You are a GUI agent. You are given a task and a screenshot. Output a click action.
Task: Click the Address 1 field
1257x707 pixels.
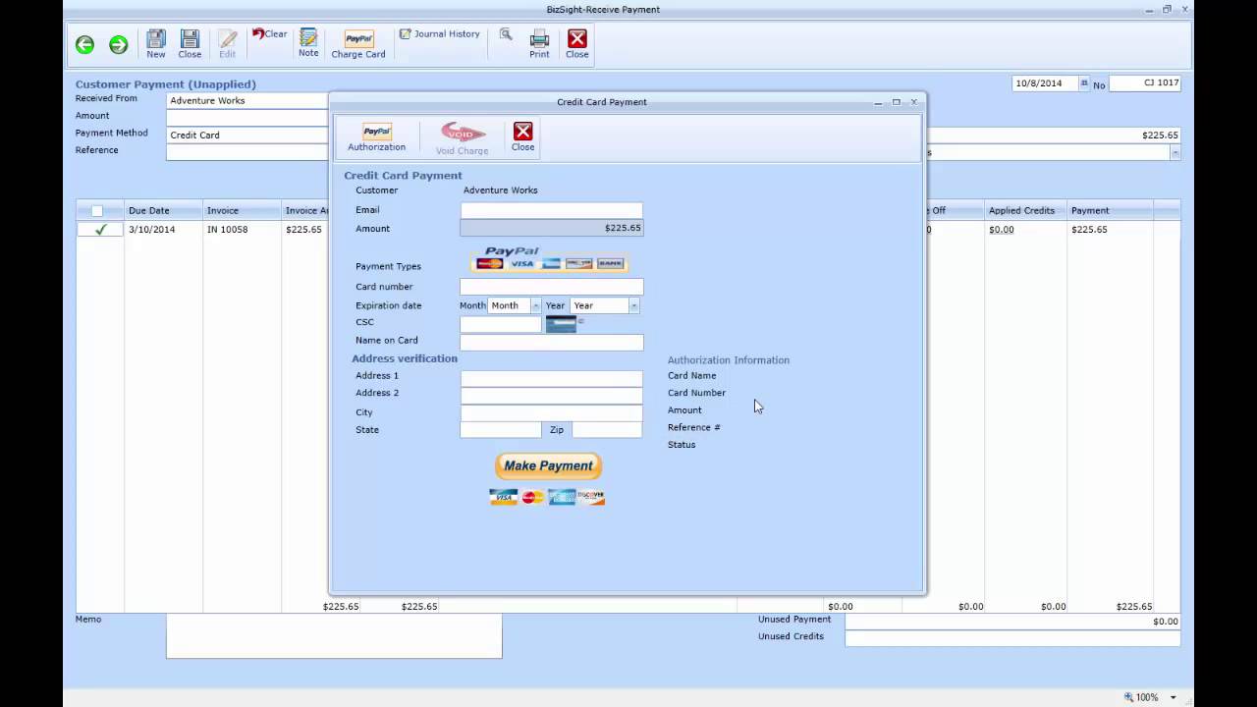(552, 378)
